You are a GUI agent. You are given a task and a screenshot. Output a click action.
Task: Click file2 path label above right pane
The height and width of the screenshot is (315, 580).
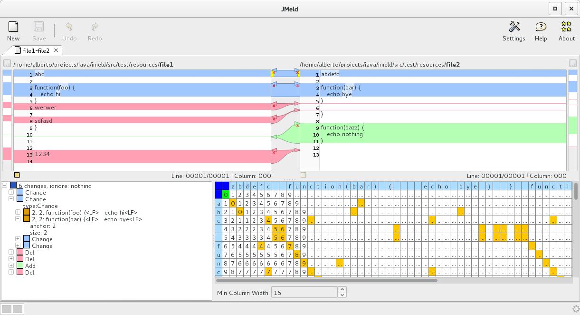(x=380, y=64)
